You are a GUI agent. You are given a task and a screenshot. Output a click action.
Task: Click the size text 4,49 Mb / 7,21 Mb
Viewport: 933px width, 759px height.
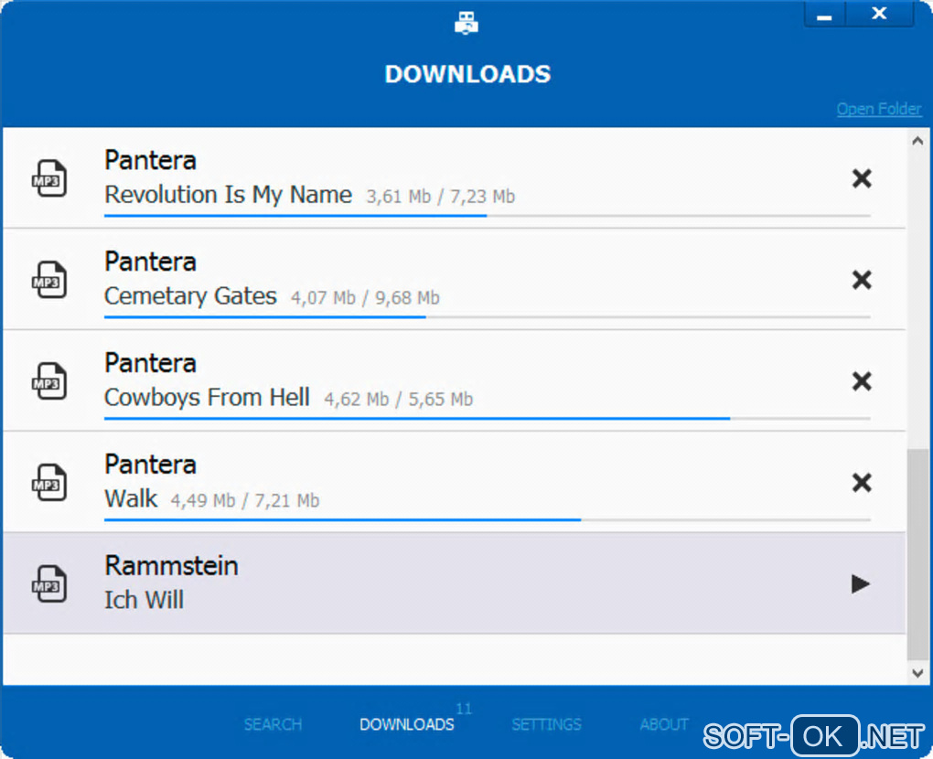245,500
